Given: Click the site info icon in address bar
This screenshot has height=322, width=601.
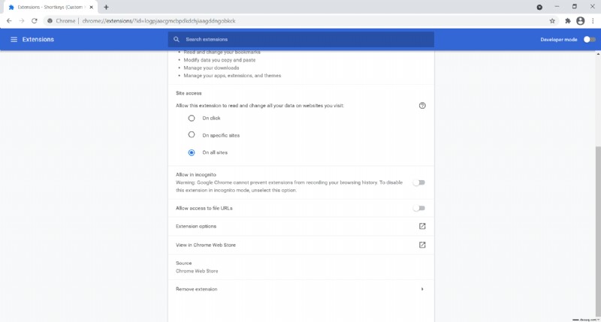Looking at the screenshot, I should (50, 21).
